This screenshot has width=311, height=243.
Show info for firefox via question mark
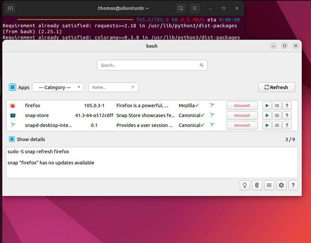287,105
